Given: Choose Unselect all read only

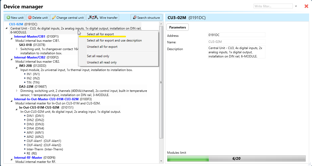Looking at the screenshot, I should coord(102,62).
